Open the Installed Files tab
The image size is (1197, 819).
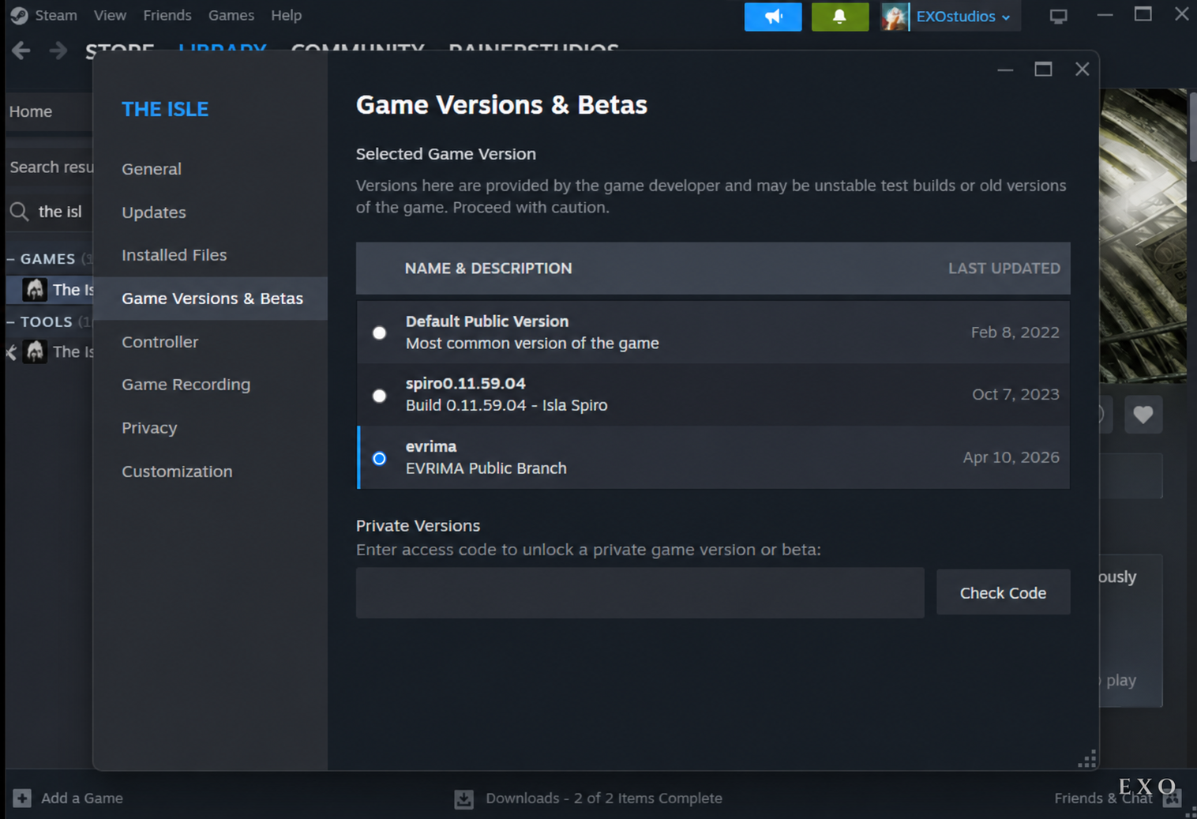[210, 255]
